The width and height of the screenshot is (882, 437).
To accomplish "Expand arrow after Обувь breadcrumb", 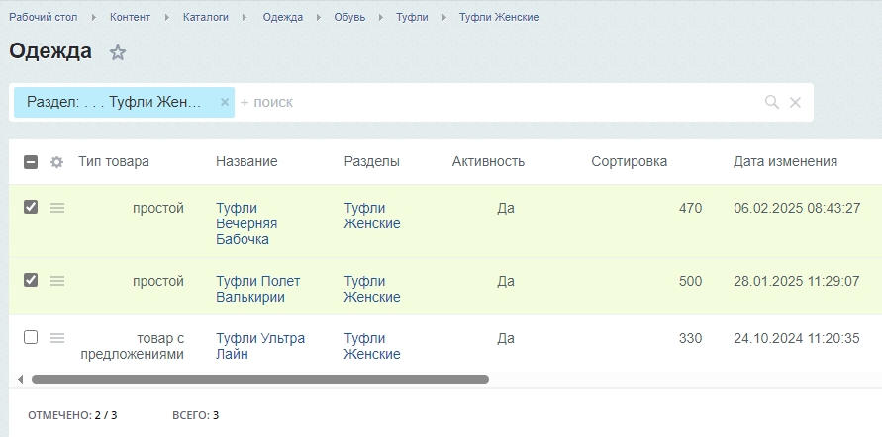I will click(x=378, y=18).
